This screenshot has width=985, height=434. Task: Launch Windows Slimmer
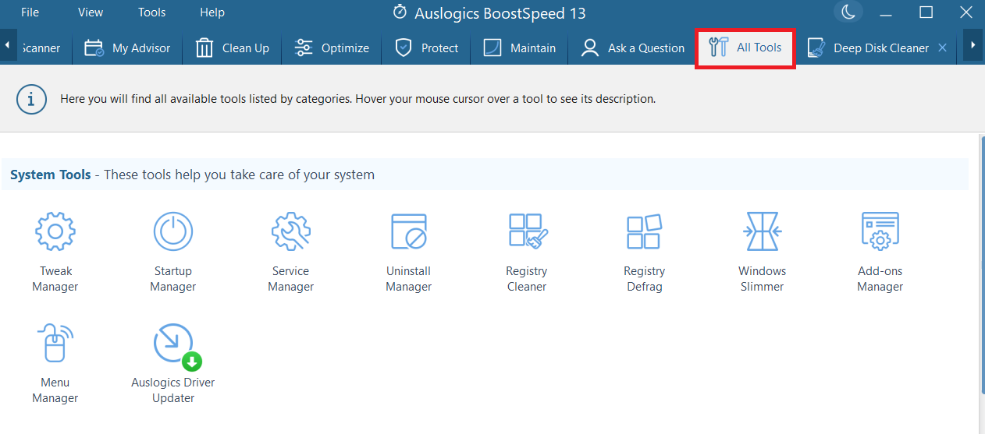pos(762,252)
